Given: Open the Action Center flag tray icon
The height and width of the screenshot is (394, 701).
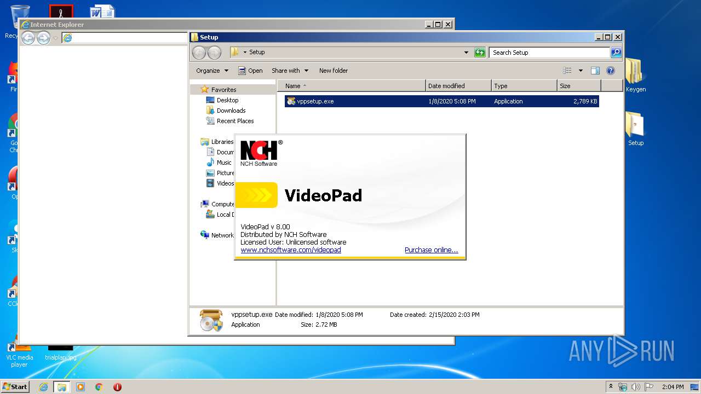Looking at the screenshot, I should coord(649,387).
